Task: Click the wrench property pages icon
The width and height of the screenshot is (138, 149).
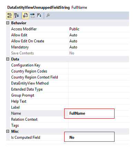Action: point(48,15)
